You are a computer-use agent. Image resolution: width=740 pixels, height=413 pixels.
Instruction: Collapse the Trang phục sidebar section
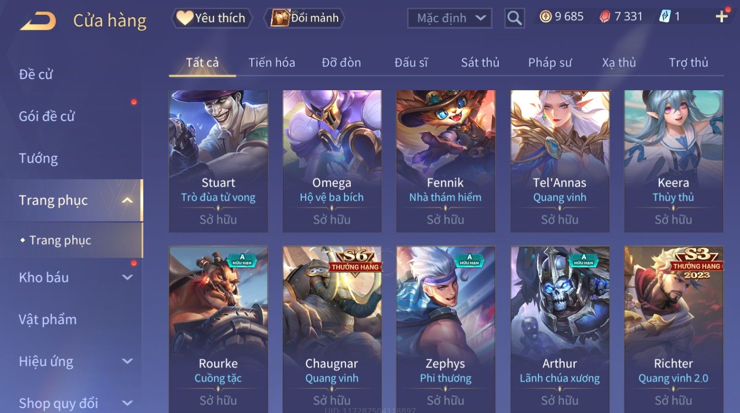click(127, 200)
